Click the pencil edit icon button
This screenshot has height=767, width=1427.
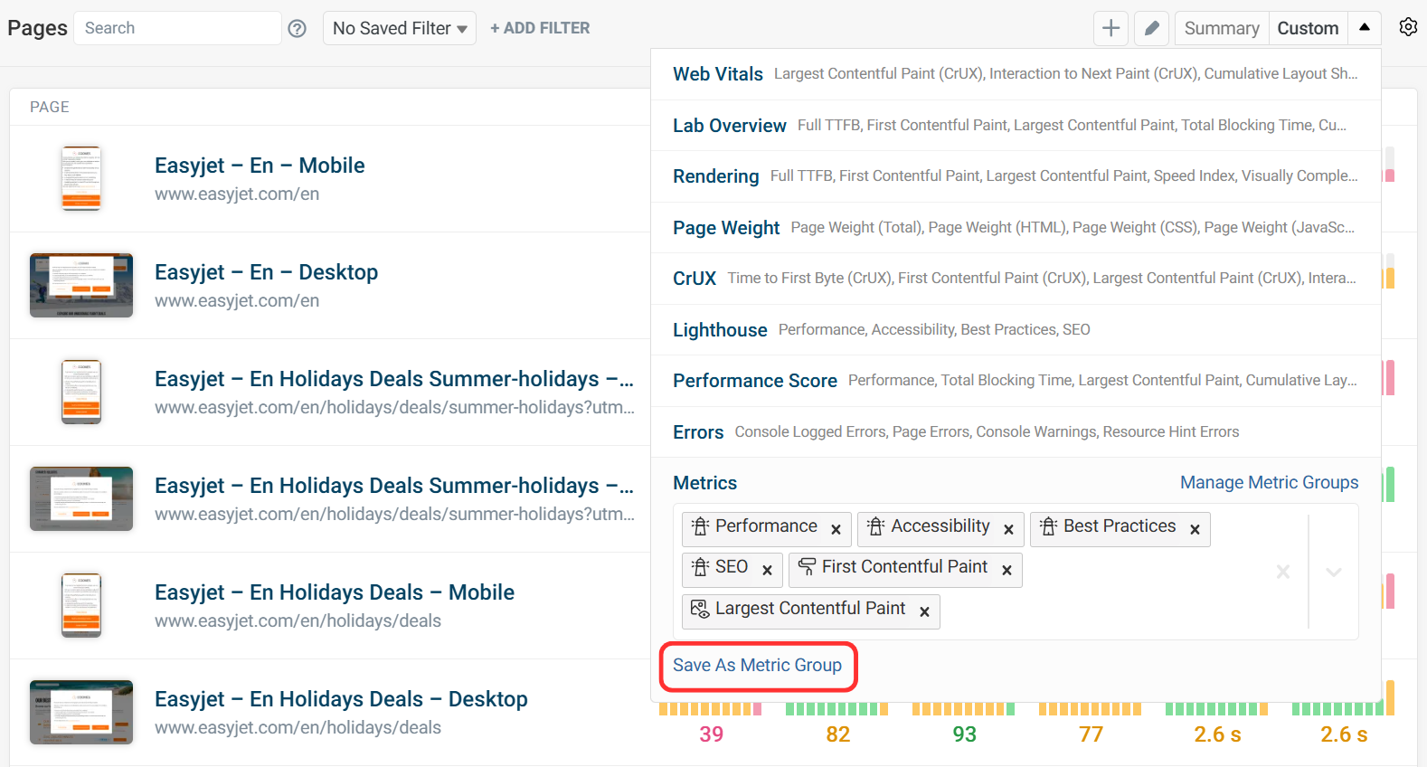coord(1151,28)
